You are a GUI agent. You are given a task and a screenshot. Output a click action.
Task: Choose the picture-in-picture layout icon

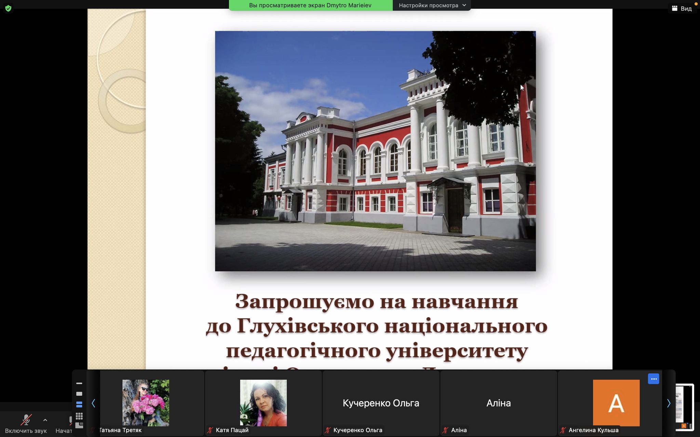pyautogui.click(x=79, y=425)
